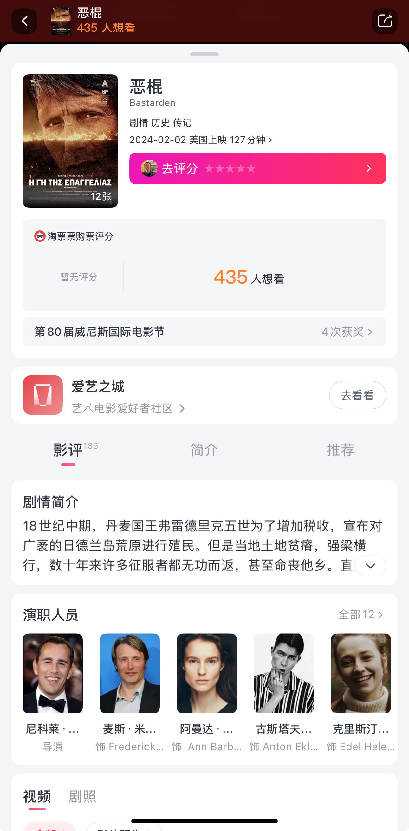The image size is (409, 831).
Task: Open release info 2024-02-02 美国上映 details
Action: coord(201,140)
